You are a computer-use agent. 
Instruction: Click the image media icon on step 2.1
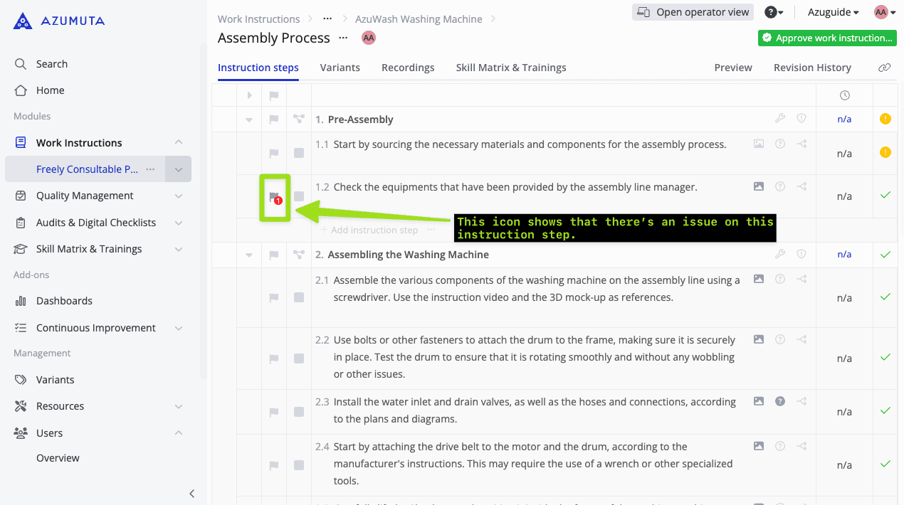(758, 279)
